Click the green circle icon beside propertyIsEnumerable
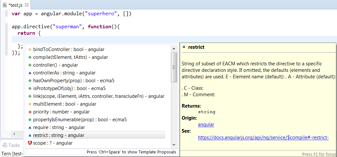The image size is (337, 157). click(x=30, y=120)
